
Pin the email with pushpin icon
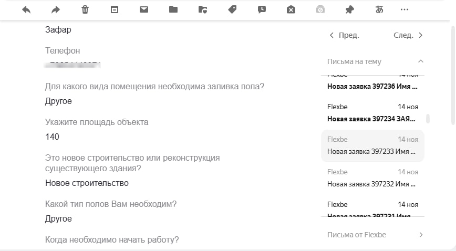pyautogui.click(x=350, y=9)
